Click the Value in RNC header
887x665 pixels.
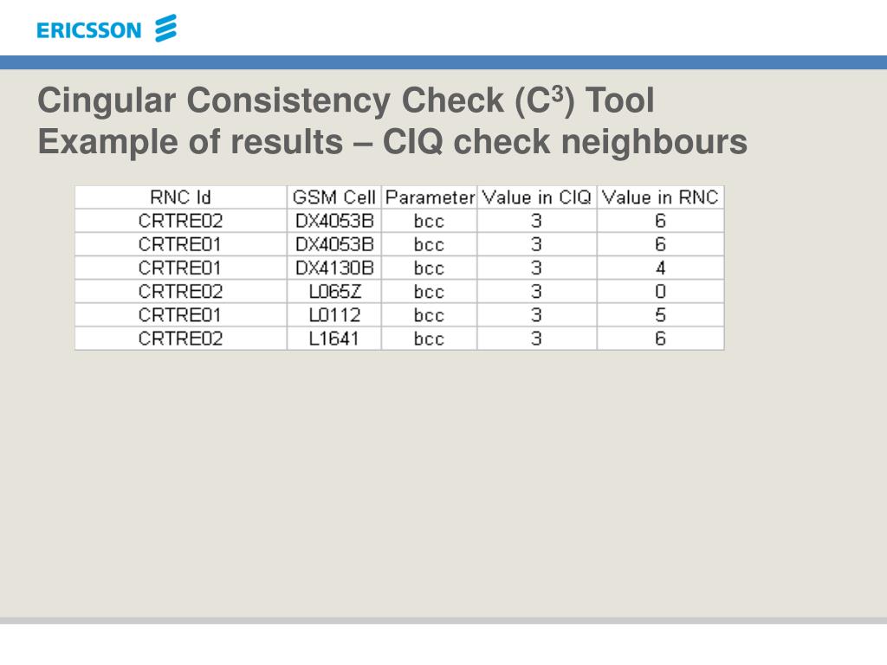tap(660, 197)
